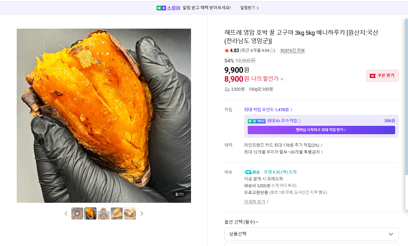Screen dimensions: 408x246
Task: Play the product video via the play icon
Action: 77,213
